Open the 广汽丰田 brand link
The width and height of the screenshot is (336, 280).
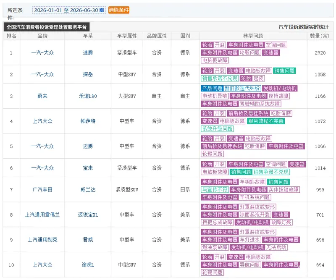click(x=42, y=189)
